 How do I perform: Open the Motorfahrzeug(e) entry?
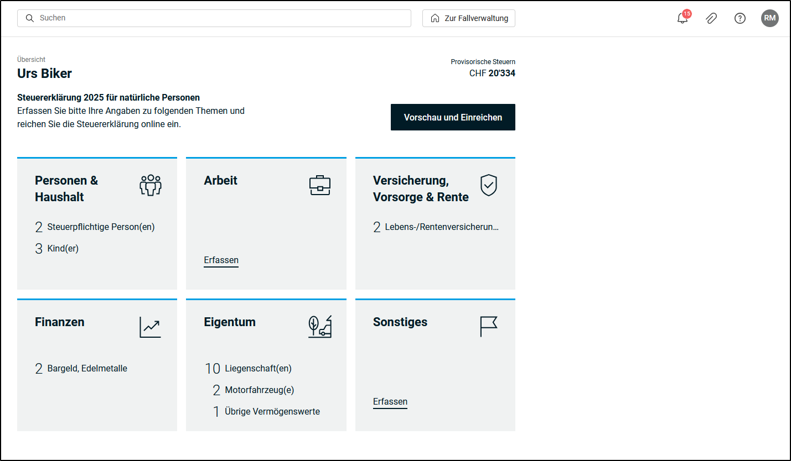point(259,390)
